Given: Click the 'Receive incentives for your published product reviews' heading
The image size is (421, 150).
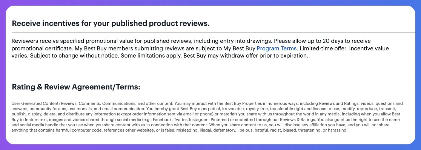Looking at the screenshot, I should click(111, 23).
